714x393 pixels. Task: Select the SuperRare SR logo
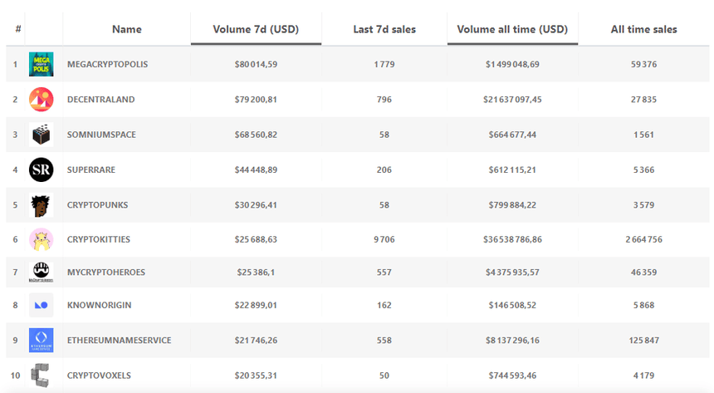[42, 169]
